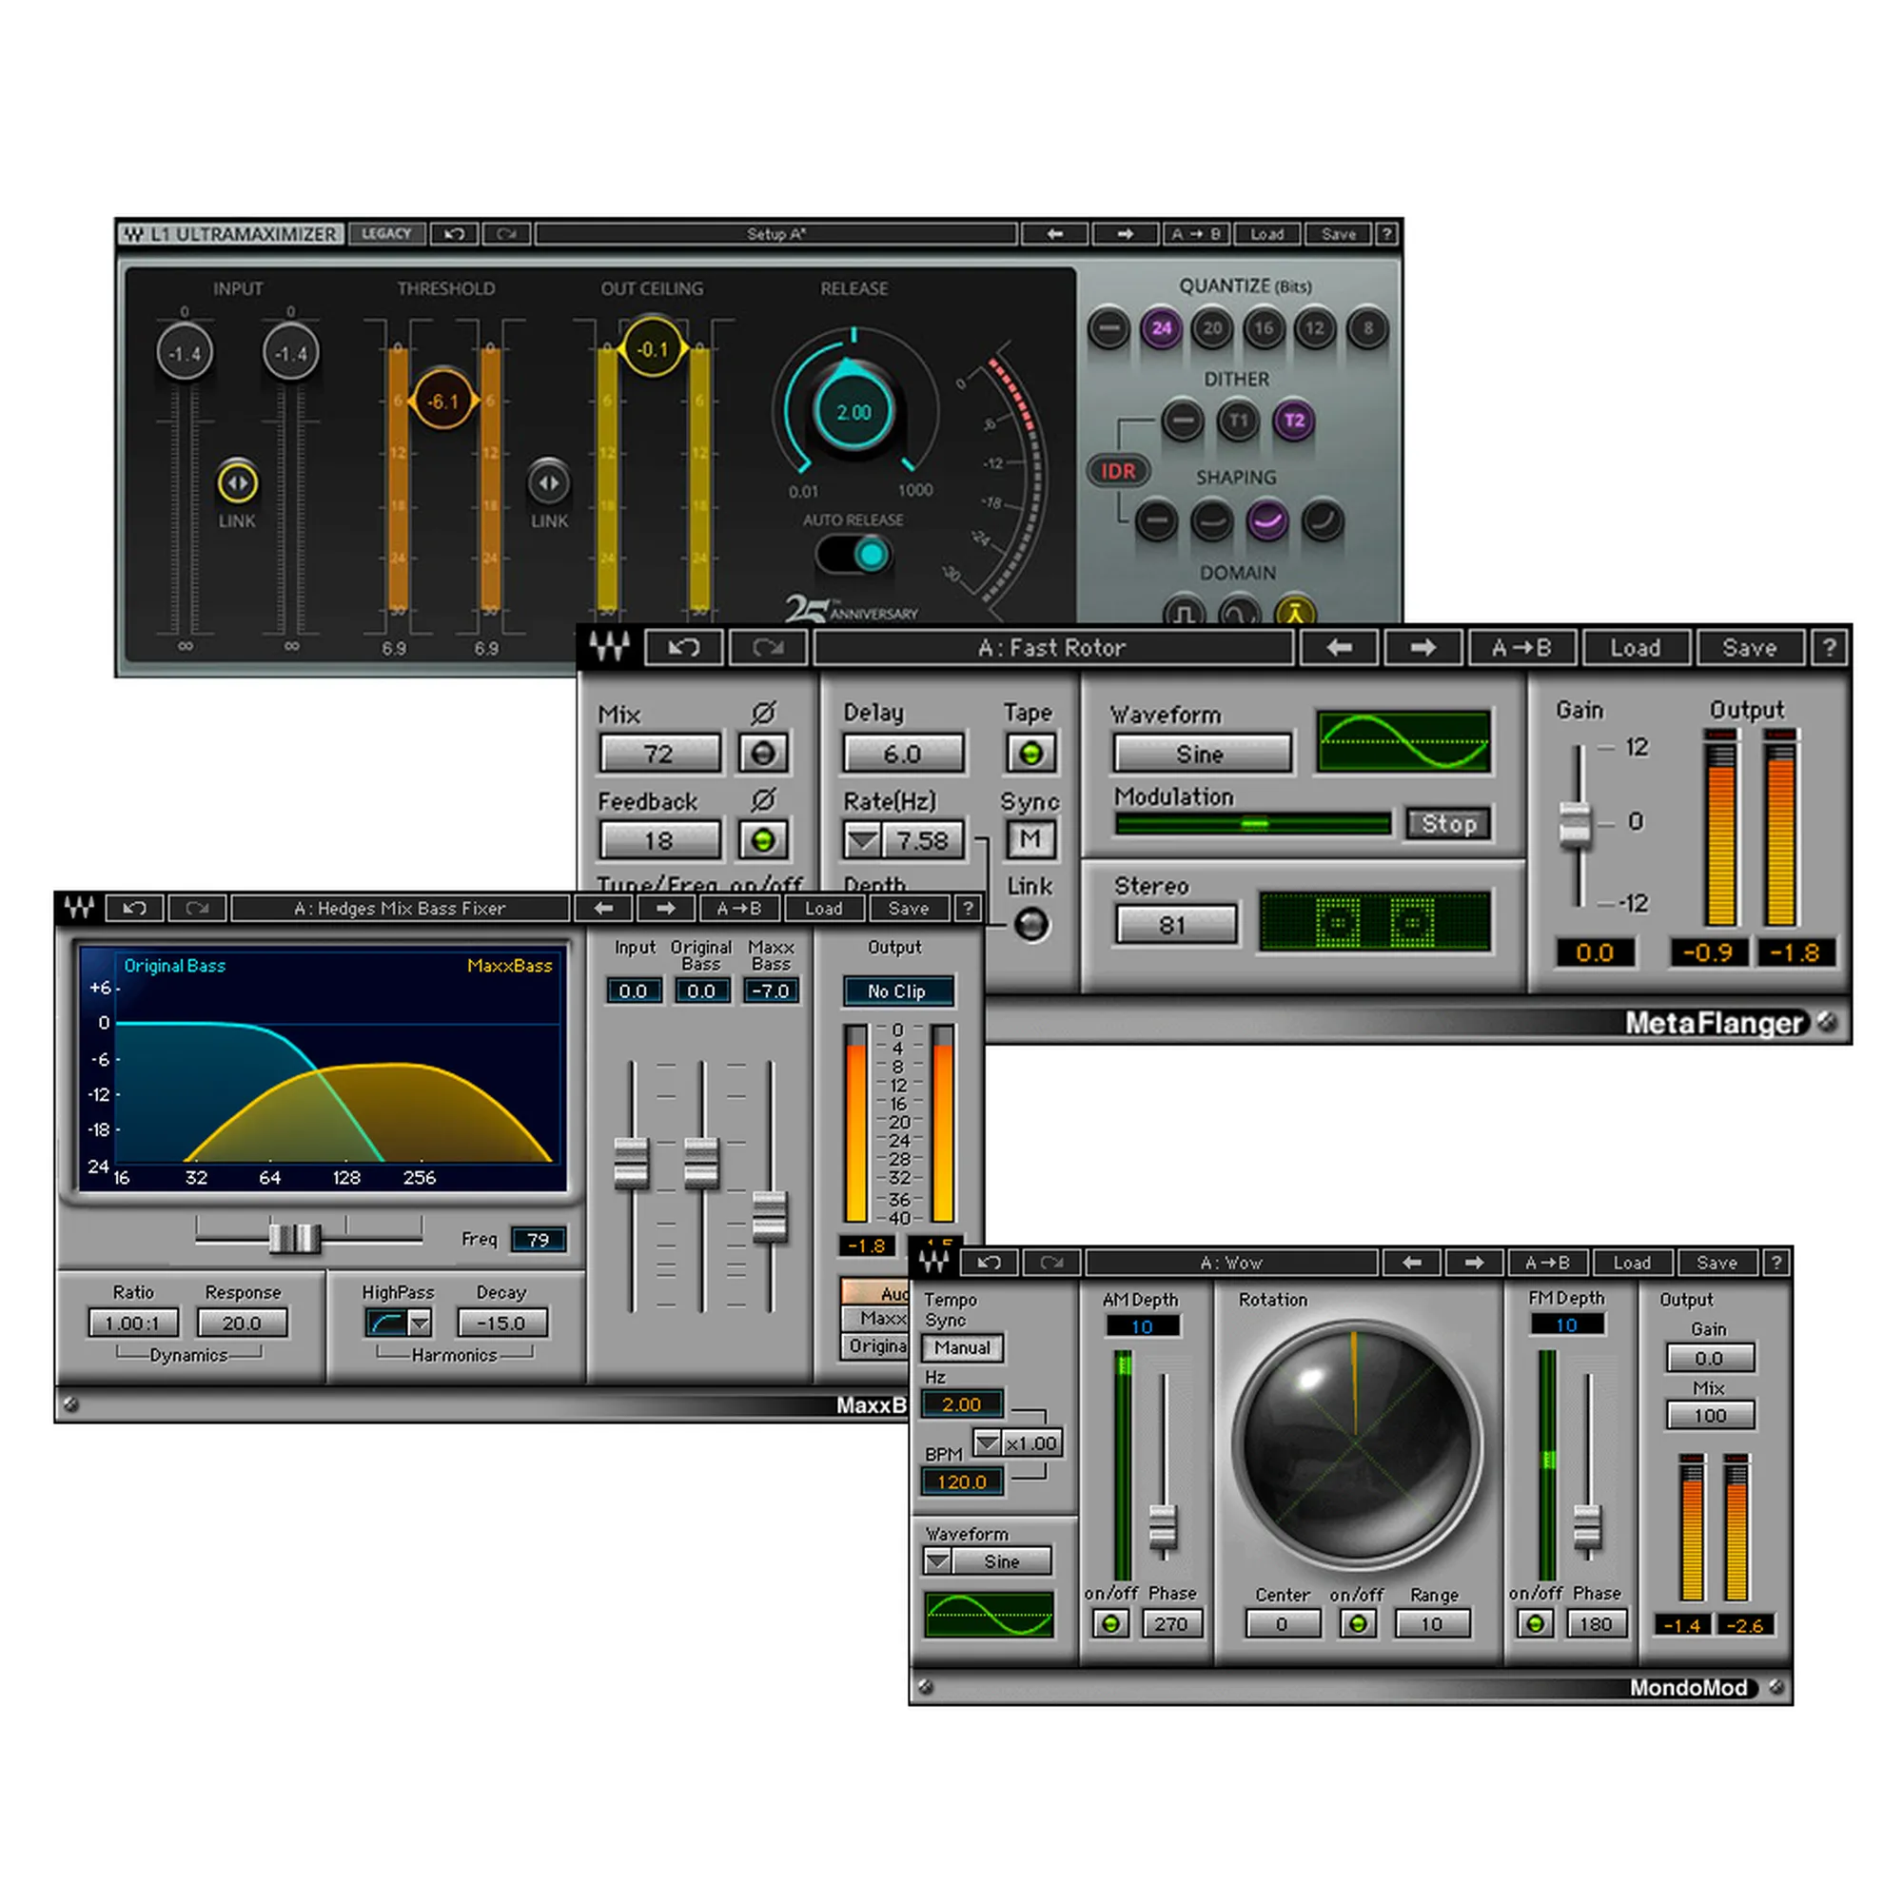This screenshot has height=1903, width=1903.
Task: Go to next preset in MondoMod
Action: pos(1474,1262)
